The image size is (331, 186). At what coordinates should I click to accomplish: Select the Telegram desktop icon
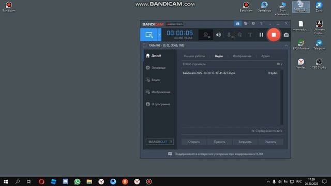[319, 45]
